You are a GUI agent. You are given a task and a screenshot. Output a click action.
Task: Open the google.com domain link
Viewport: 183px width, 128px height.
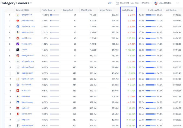[x=27, y=15]
